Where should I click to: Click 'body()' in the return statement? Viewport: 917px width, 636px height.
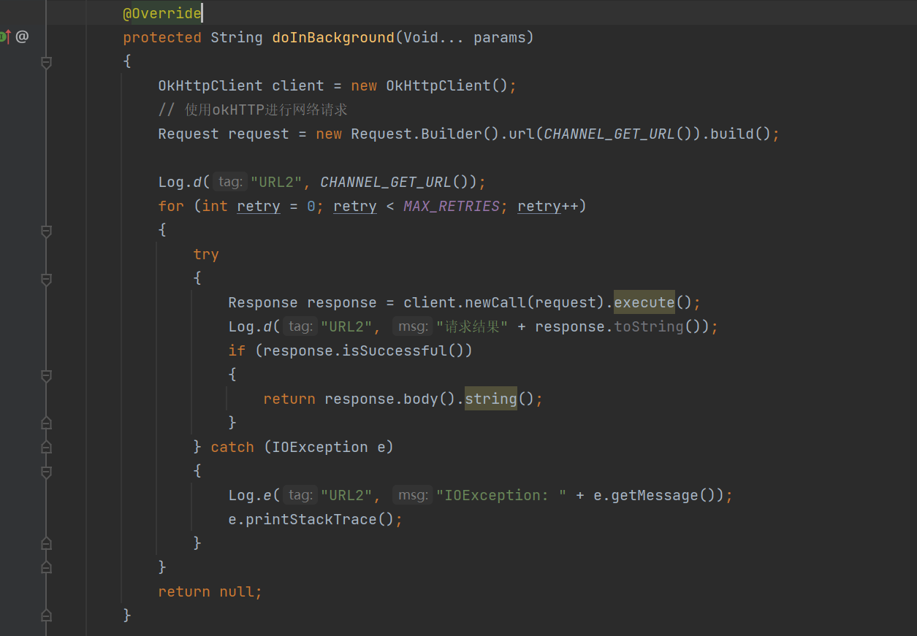[x=430, y=399]
